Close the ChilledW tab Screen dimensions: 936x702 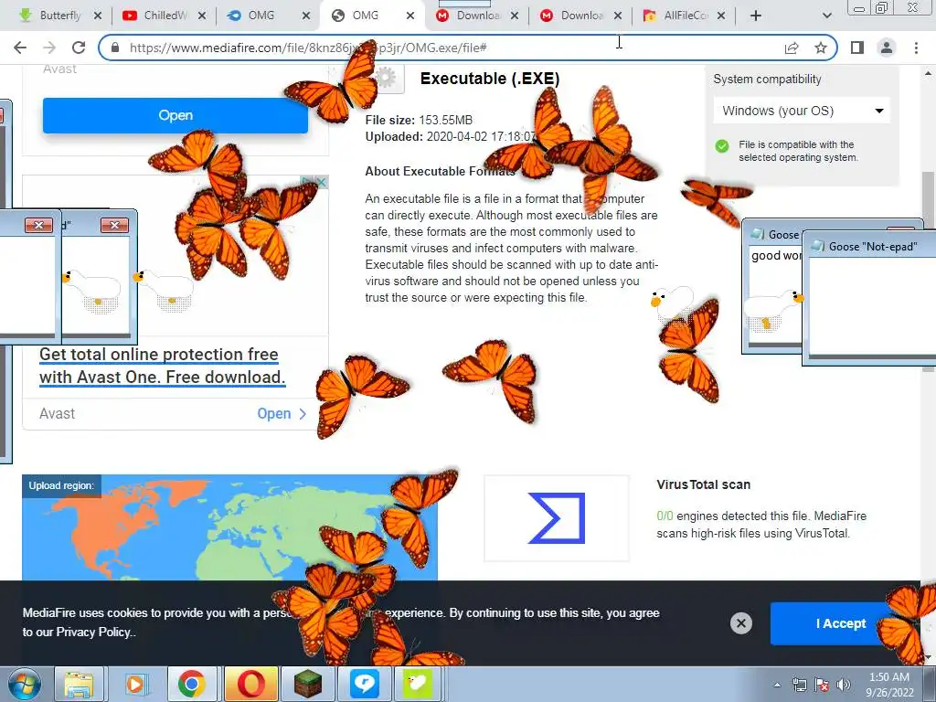[x=202, y=16]
